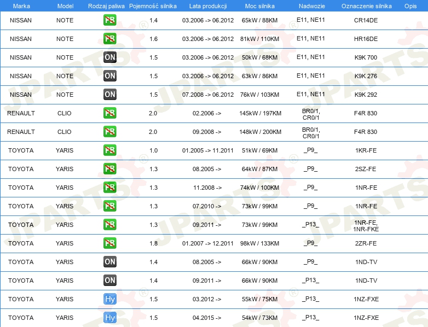Click petrol icon in Clio 148kW row
Viewport: 428px width, 327px height.
point(109,131)
